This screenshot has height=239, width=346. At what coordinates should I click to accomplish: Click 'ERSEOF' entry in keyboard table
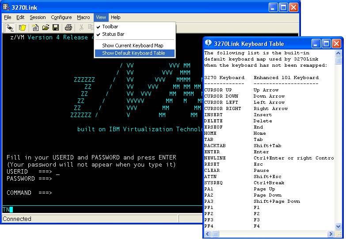pos(213,127)
